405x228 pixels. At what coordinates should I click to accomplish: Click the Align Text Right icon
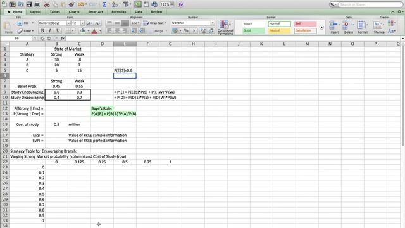click(x=125, y=31)
